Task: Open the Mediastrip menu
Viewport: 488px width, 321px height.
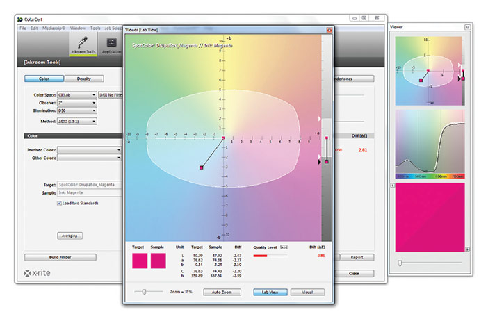Action: point(54,28)
